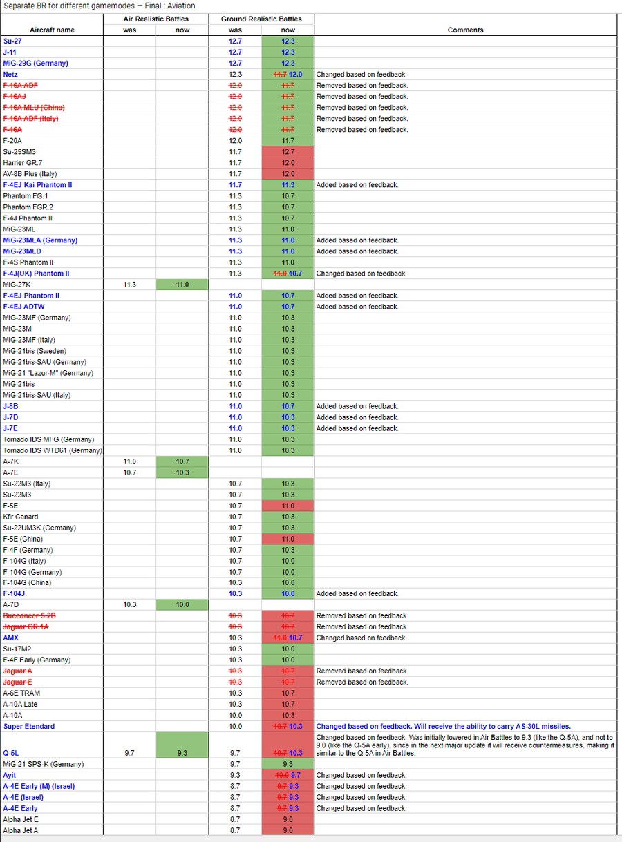Select the "Tornado IDS MFG (Germany)" name cell
This screenshot has height=842, width=622.
(x=52, y=439)
